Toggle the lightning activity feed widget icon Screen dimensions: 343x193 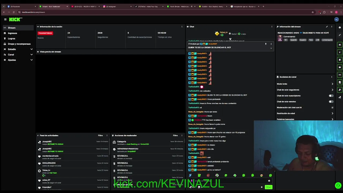pyautogui.click(x=340, y=52)
